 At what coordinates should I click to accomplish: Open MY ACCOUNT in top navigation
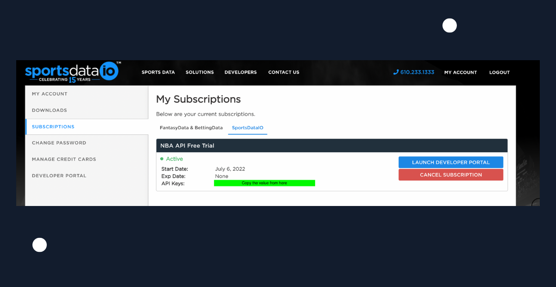461,72
